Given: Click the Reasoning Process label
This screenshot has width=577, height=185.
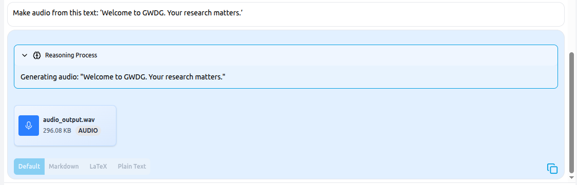Looking at the screenshot, I should pos(71,55).
